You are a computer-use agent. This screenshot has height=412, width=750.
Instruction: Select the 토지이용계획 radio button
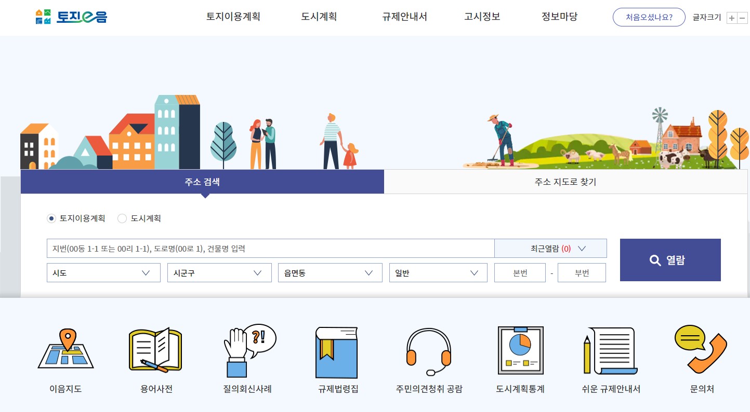51,218
